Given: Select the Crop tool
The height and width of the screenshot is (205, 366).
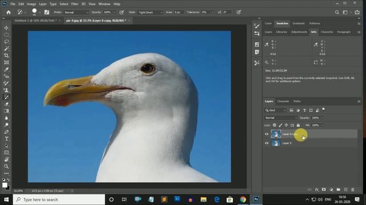Looking at the screenshot, I should [x=6, y=56].
